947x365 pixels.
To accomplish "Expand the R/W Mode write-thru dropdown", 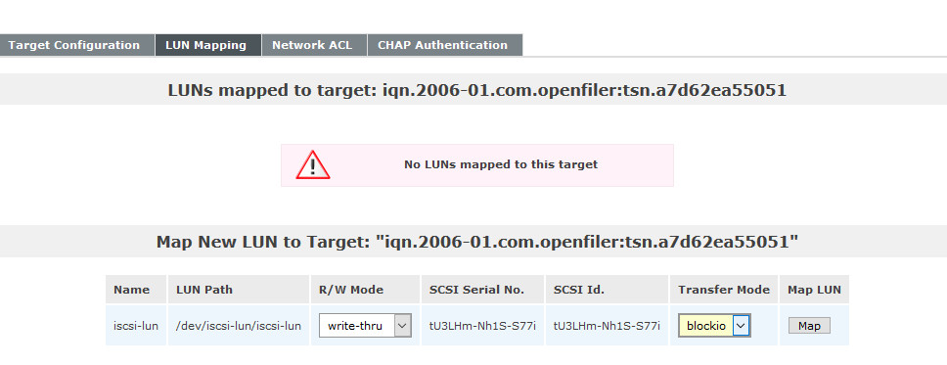I will pos(365,326).
